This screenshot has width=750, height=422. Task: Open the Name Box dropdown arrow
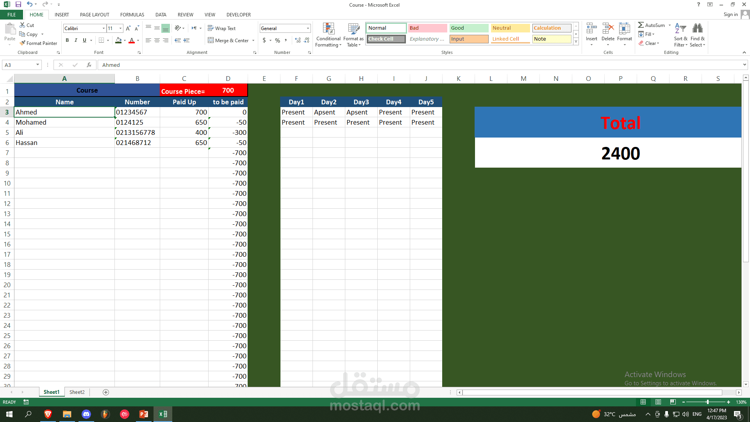coord(37,65)
